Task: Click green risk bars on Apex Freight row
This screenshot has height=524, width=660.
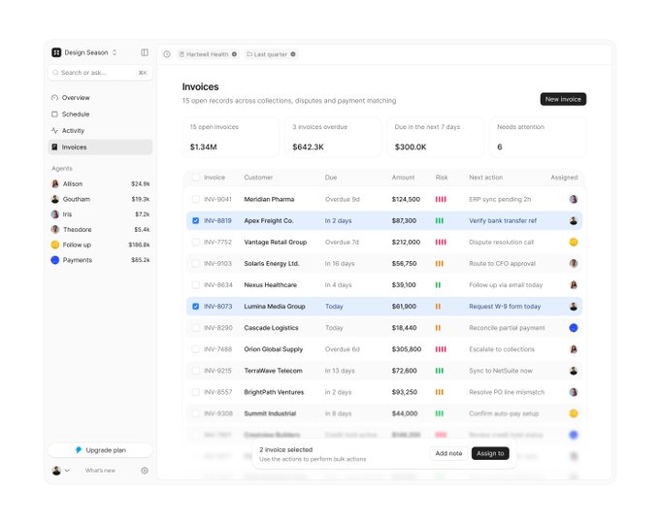Action: point(440,220)
